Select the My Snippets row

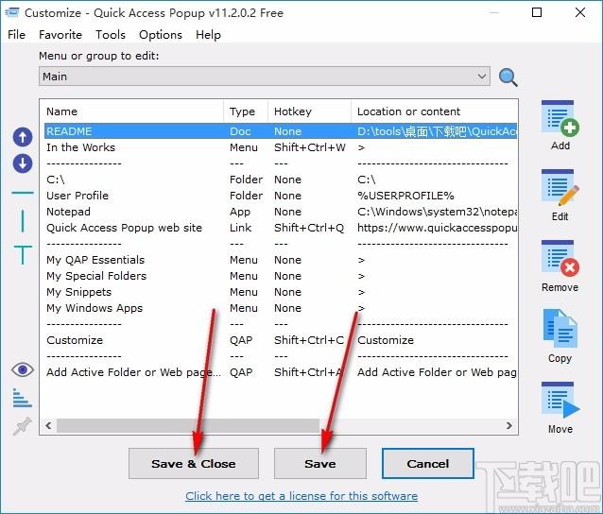281,292
